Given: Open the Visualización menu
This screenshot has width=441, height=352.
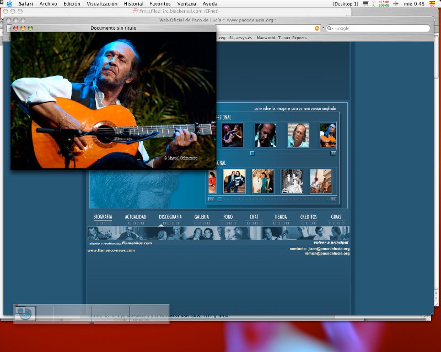Looking at the screenshot, I should click(102, 4).
